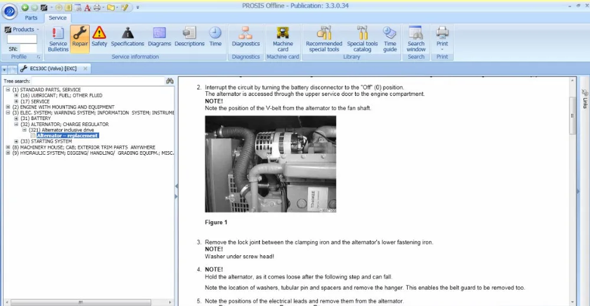The height and width of the screenshot is (306, 590).
Task: Collapse (1) Standard Parts, Service node
Action: pos(8,89)
